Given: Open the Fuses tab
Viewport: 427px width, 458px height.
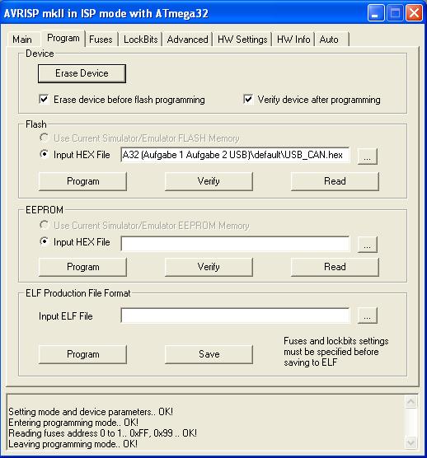Looking at the screenshot, I should [x=101, y=40].
